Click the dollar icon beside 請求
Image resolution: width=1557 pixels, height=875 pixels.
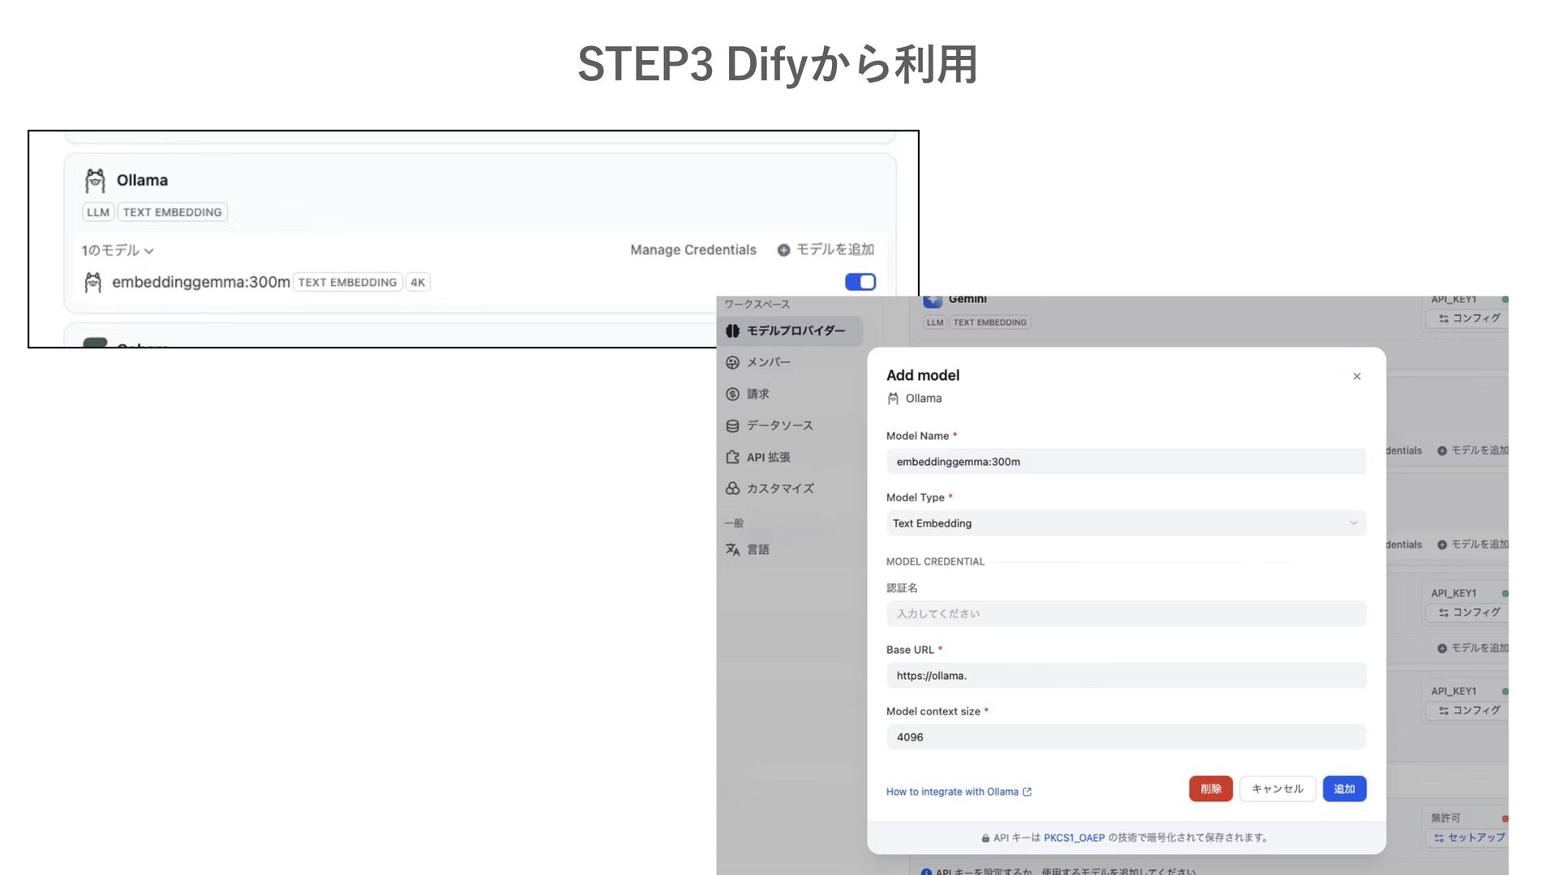[x=732, y=394]
